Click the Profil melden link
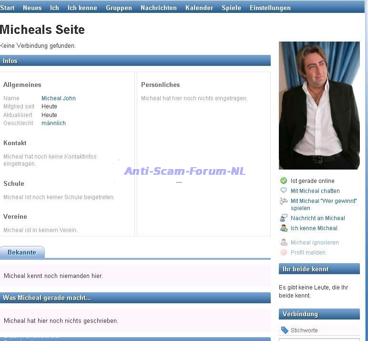368x341 pixels. tap(308, 252)
